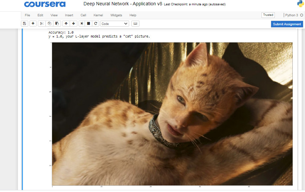The width and height of the screenshot is (305, 192).
Task: Open the Widgets menu
Action: point(116,15)
